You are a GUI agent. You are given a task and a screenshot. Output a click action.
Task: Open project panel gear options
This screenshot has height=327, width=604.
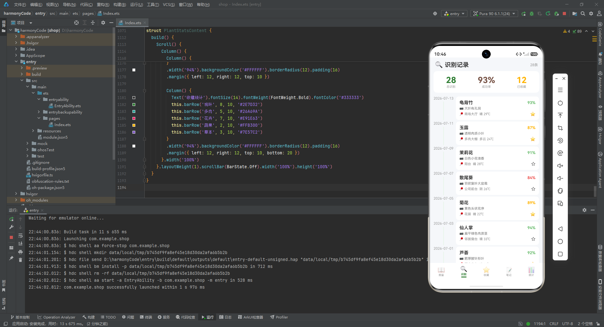point(103,23)
